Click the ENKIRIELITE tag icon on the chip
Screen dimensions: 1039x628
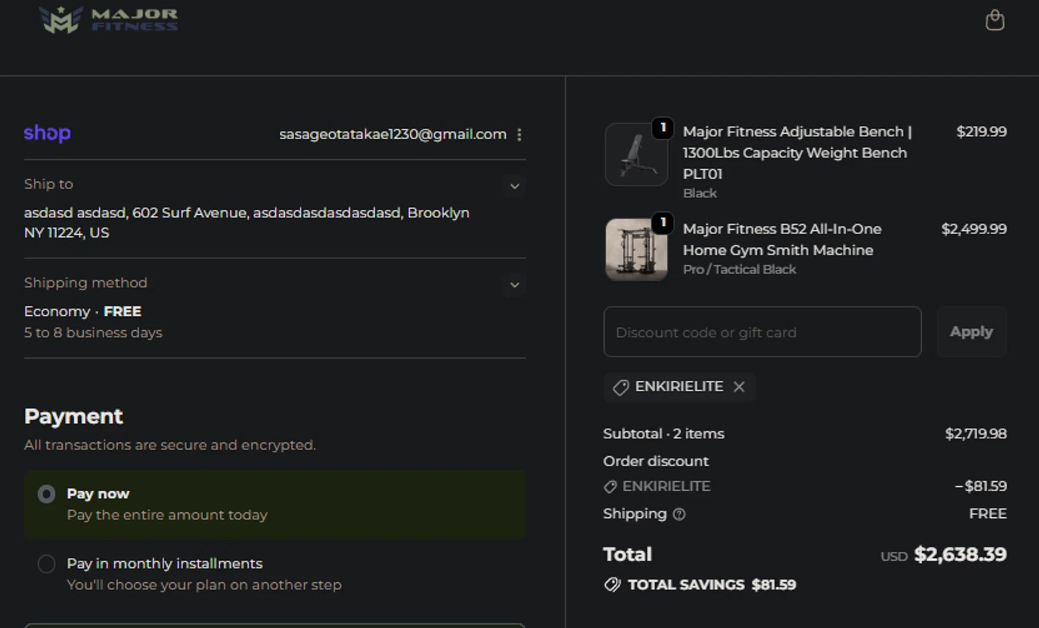pos(621,387)
